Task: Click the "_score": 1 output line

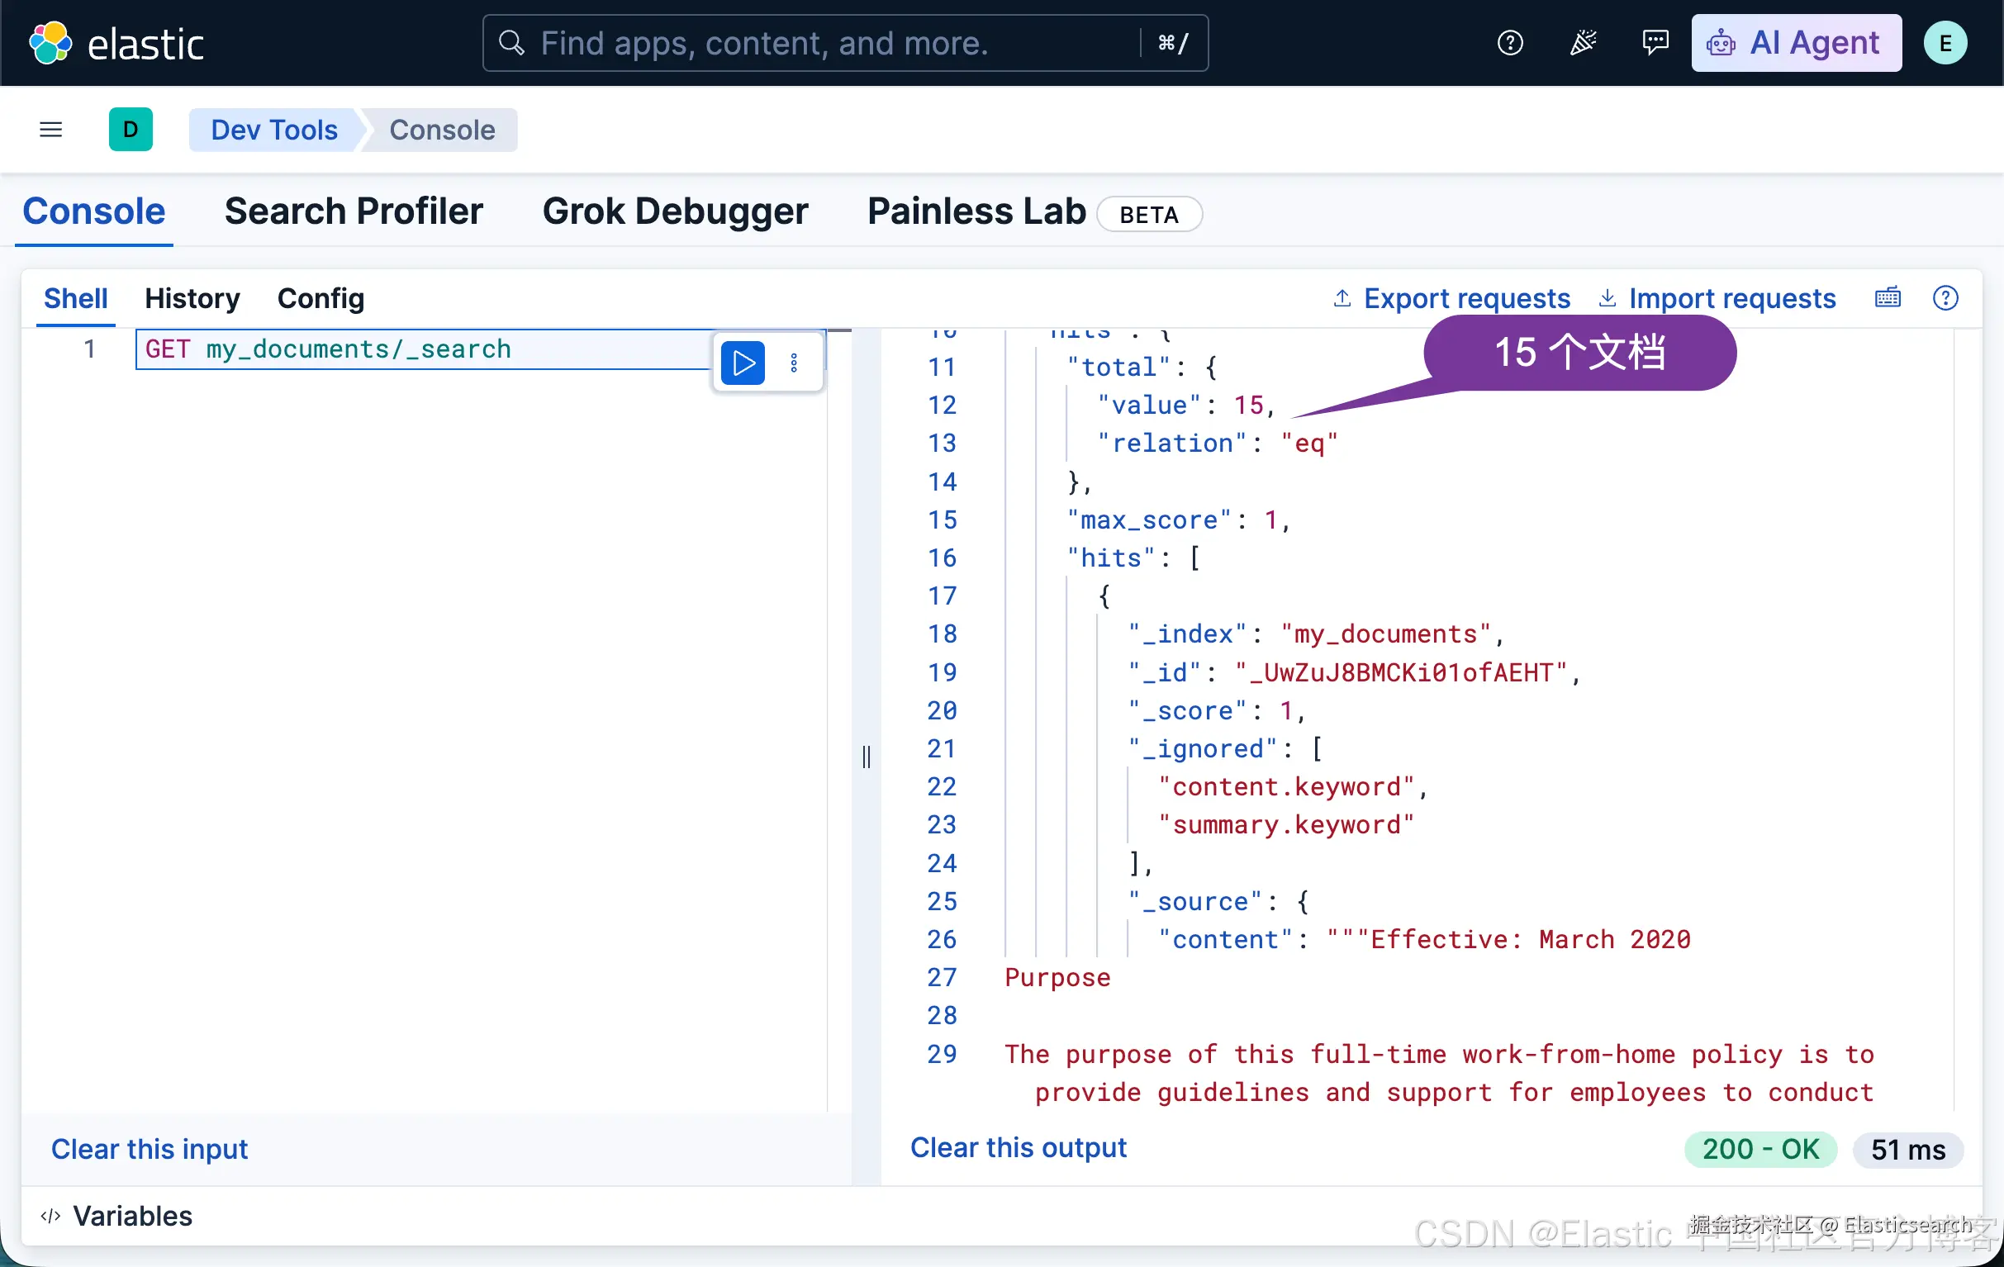Action: (x=1216, y=710)
